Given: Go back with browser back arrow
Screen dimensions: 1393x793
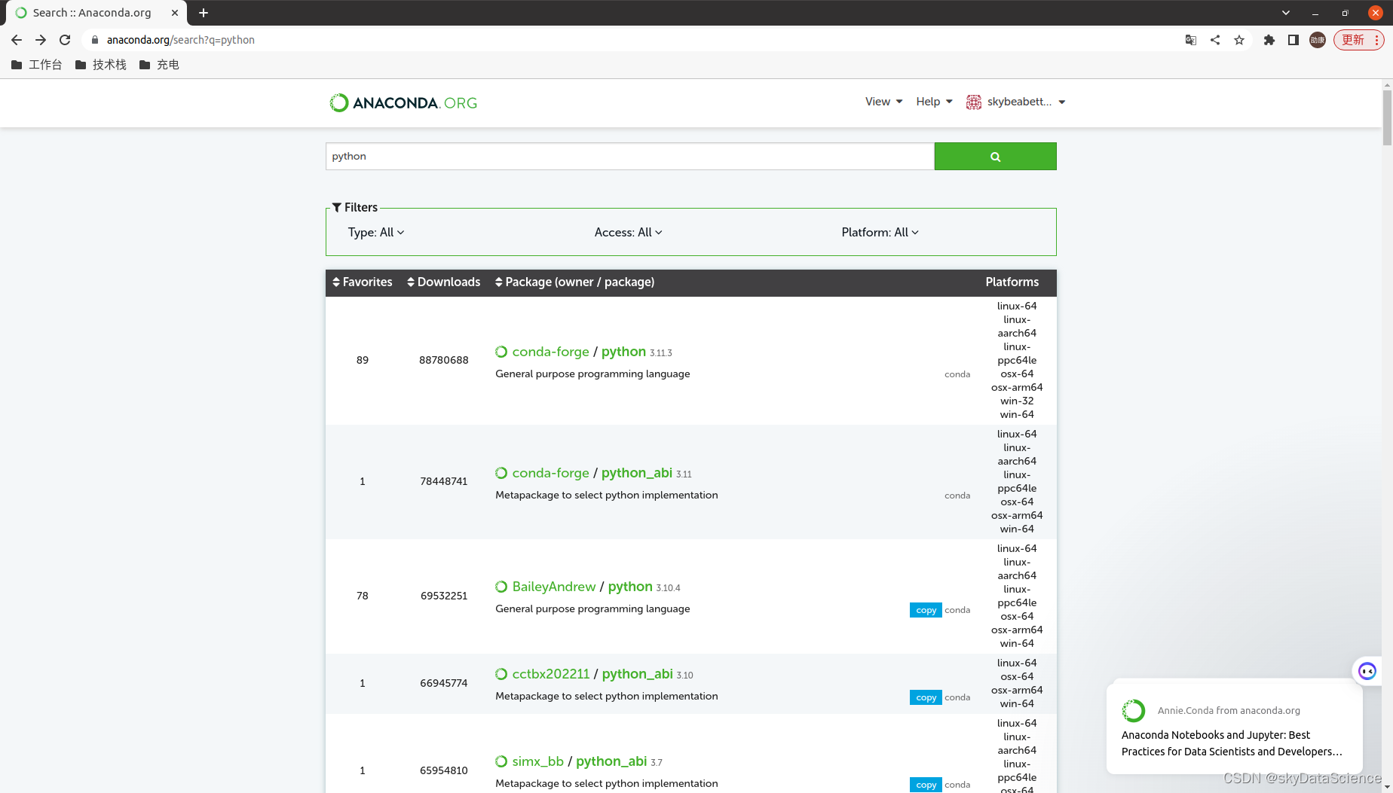Looking at the screenshot, I should pyautogui.click(x=17, y=40).
